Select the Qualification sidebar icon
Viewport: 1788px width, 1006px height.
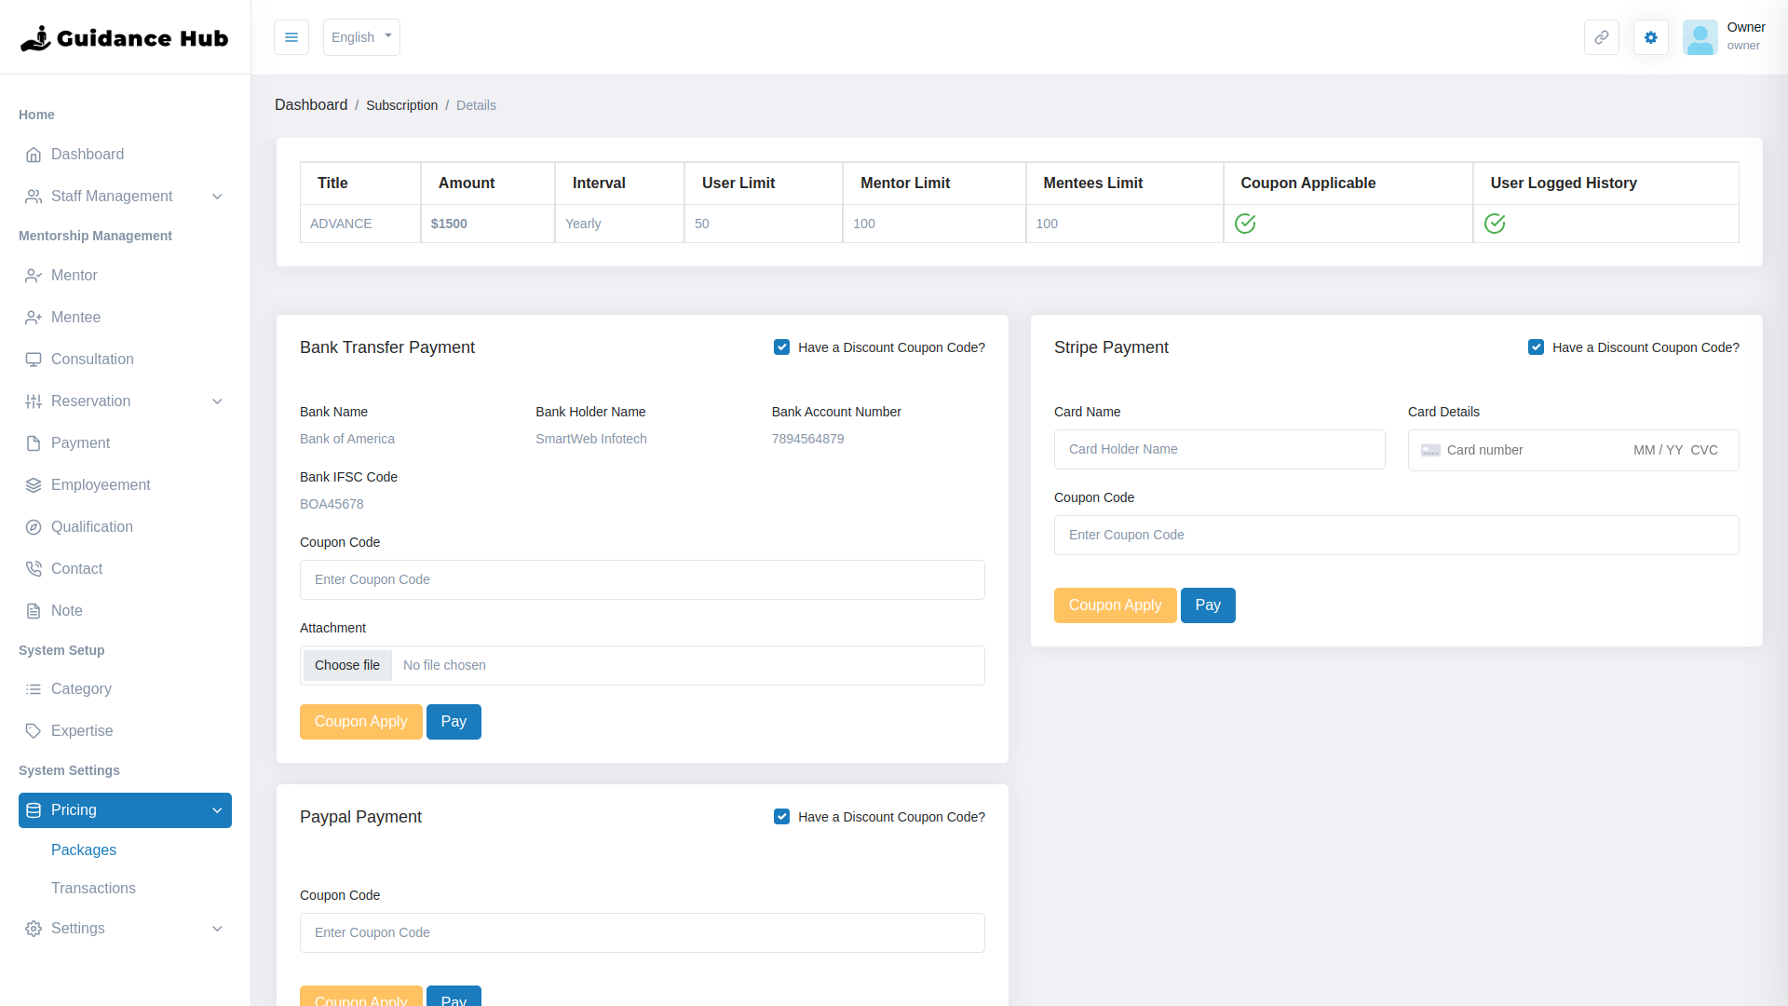[x=34, y=526]
